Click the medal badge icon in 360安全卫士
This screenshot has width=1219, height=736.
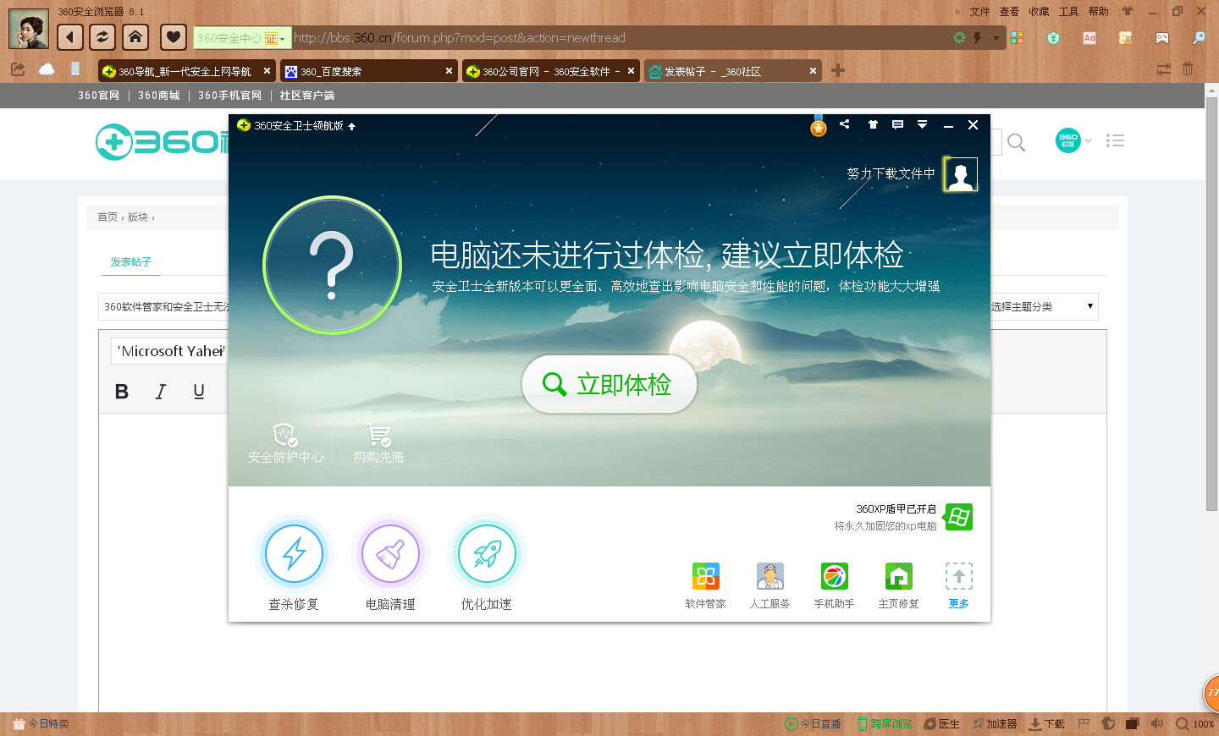pos(818,127)
